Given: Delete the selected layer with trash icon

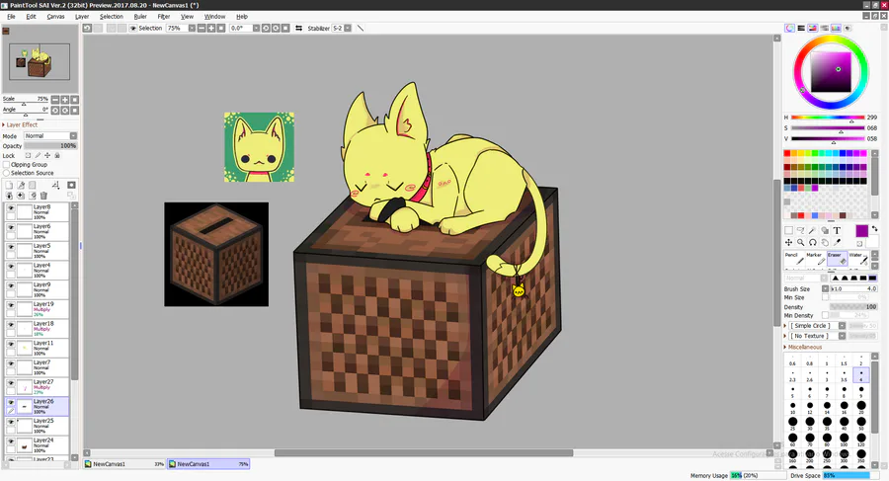Looking at the screenshot, I should tap(43, 196).
